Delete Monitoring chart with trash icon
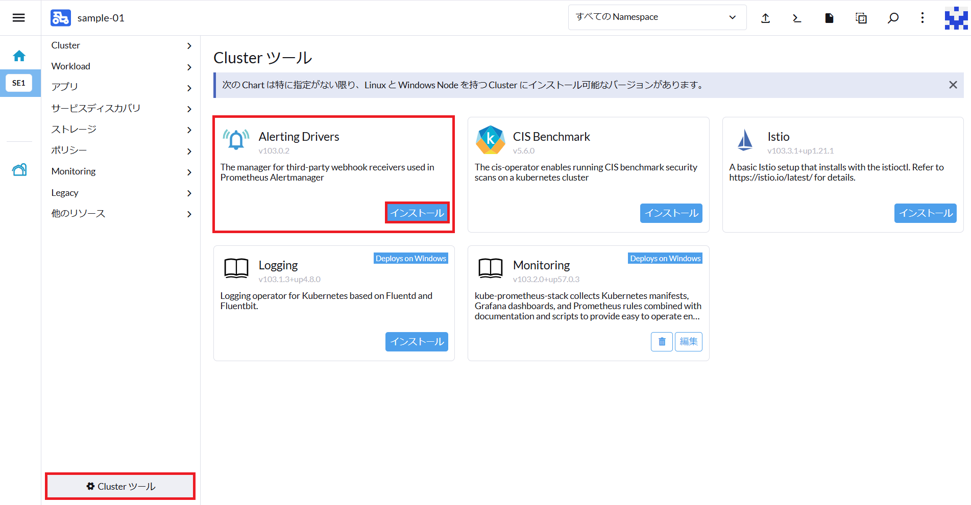The height and width of the screenshot is (505, 971). click(662, 342)
